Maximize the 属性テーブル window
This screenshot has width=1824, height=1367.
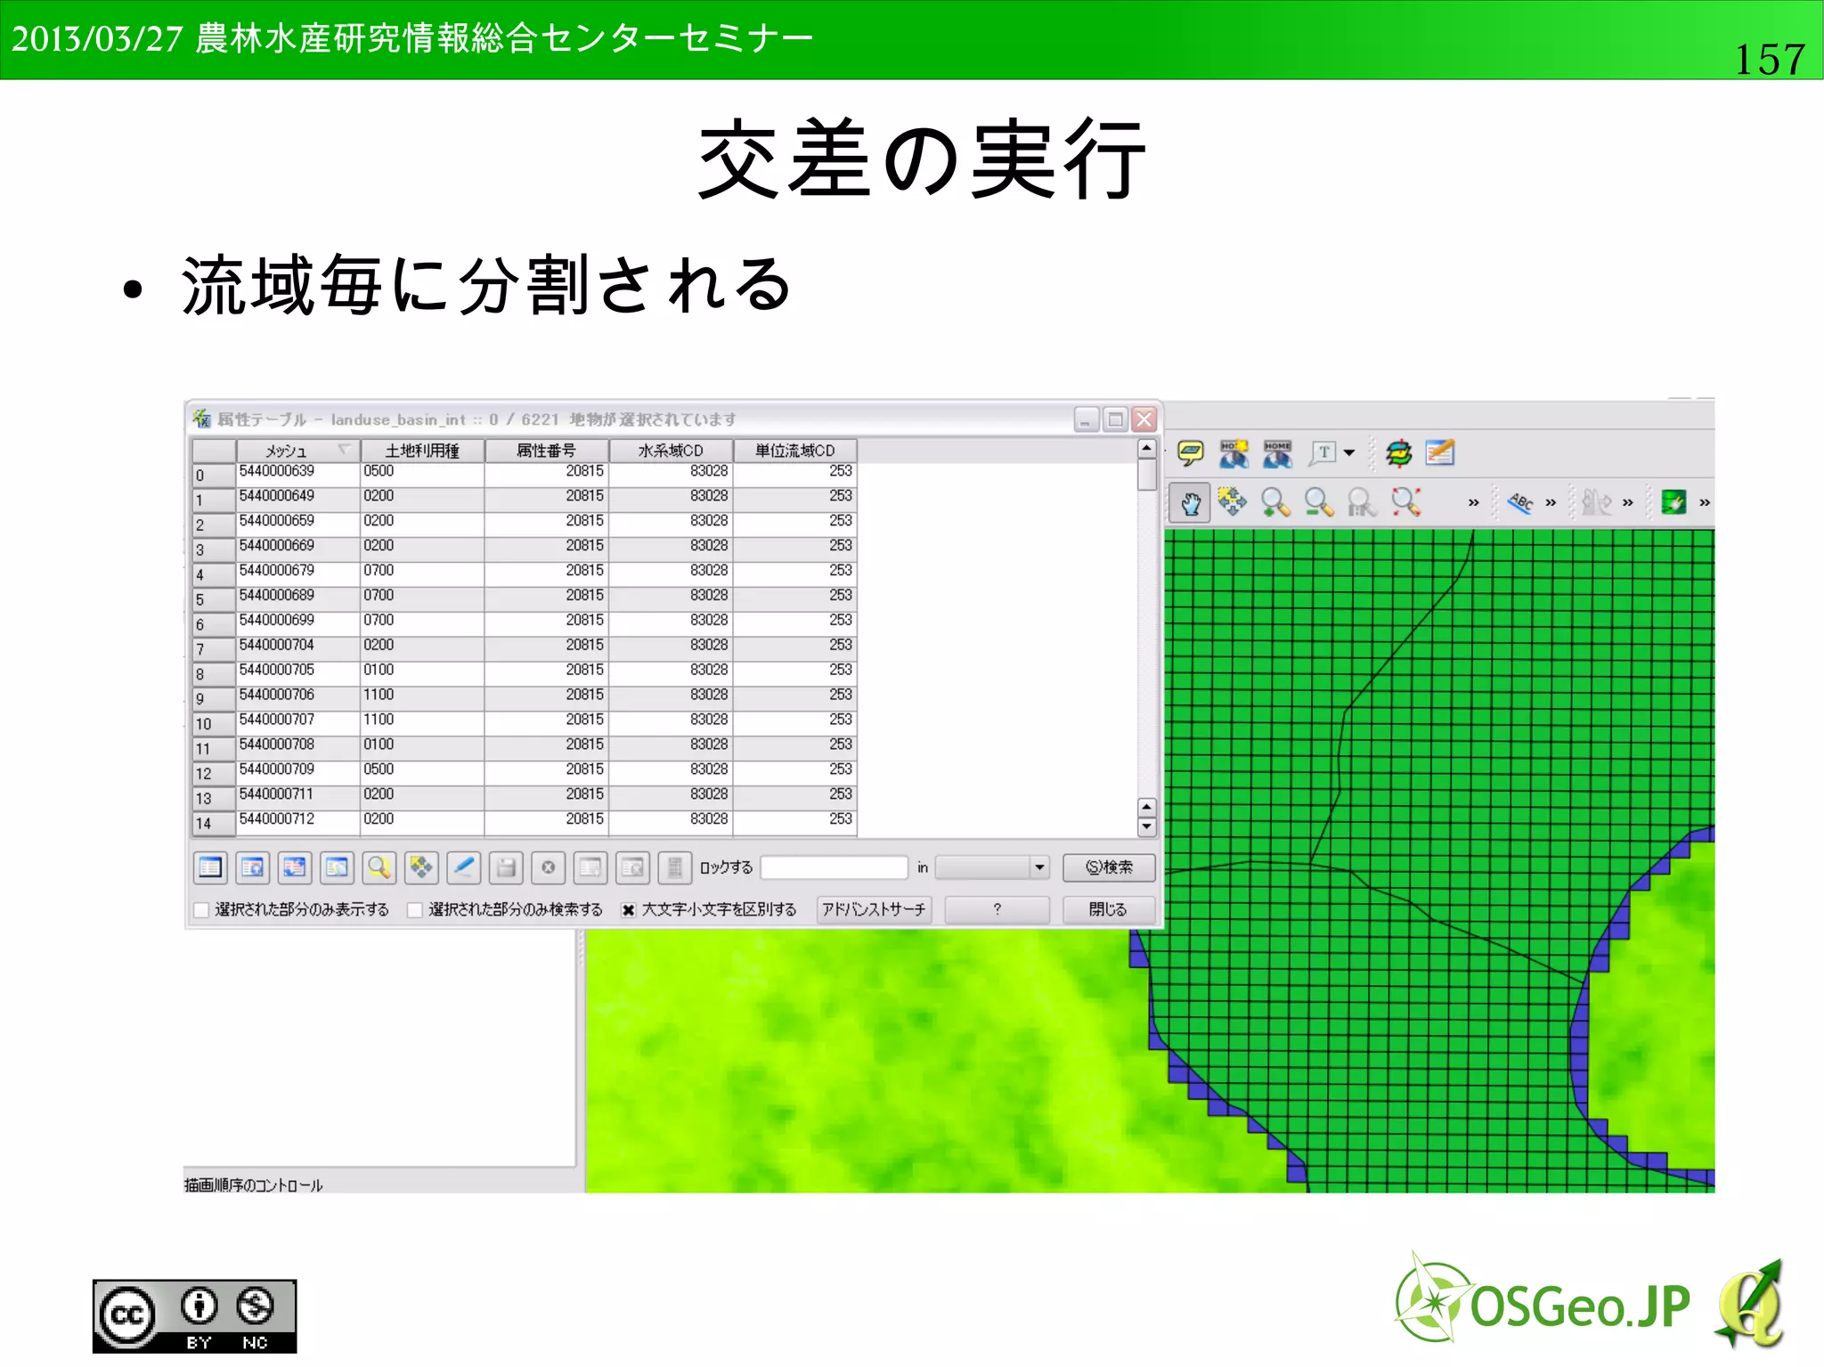pos(1115,419)
